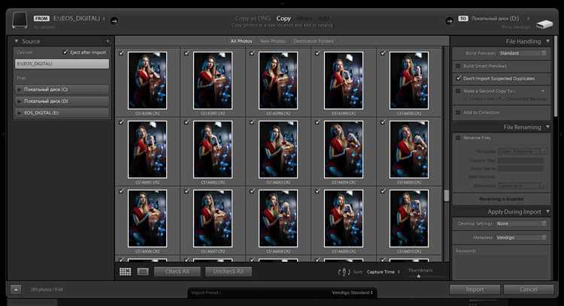
Task: Show All Photos tab
Action: tap(241, 41)
